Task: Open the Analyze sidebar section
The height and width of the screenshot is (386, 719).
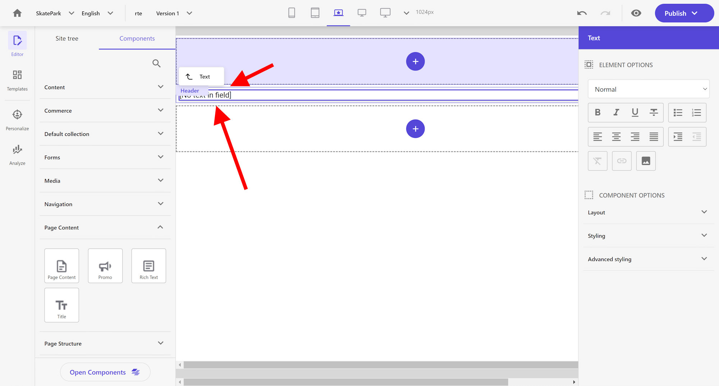Action: click(x=17, y=155)
